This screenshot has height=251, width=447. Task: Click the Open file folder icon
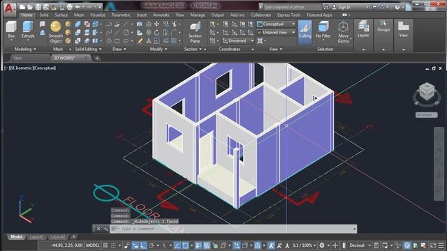[x=30, y=7]
